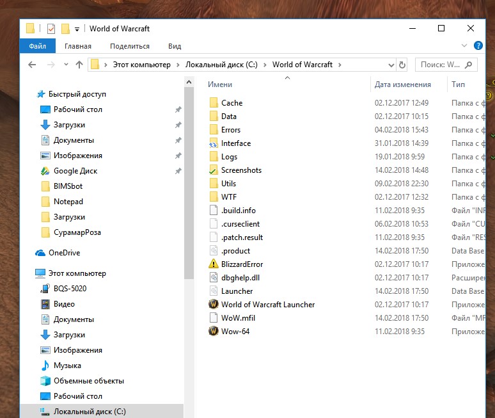The image size is (495, 418).
Task: Select OneDrive in navigation pane
Action: point(64,253)
